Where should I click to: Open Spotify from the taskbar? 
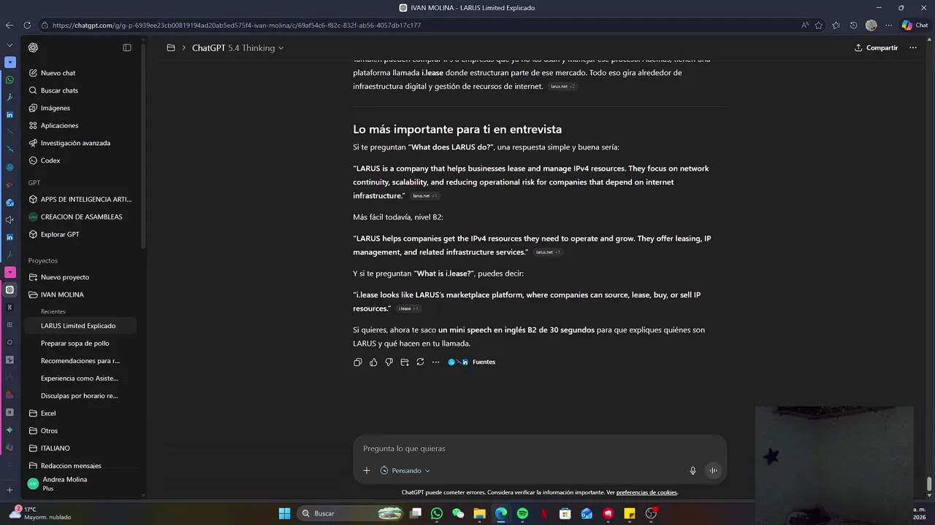click(x=522, y=513)
